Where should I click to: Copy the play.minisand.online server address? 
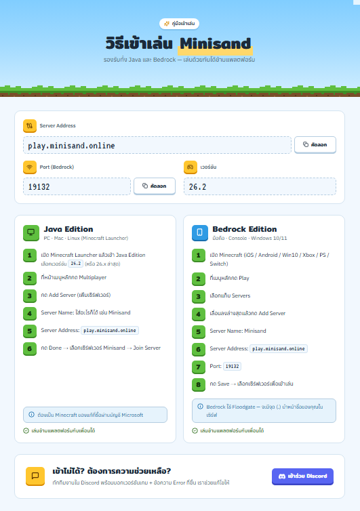[x=315, y=145]
